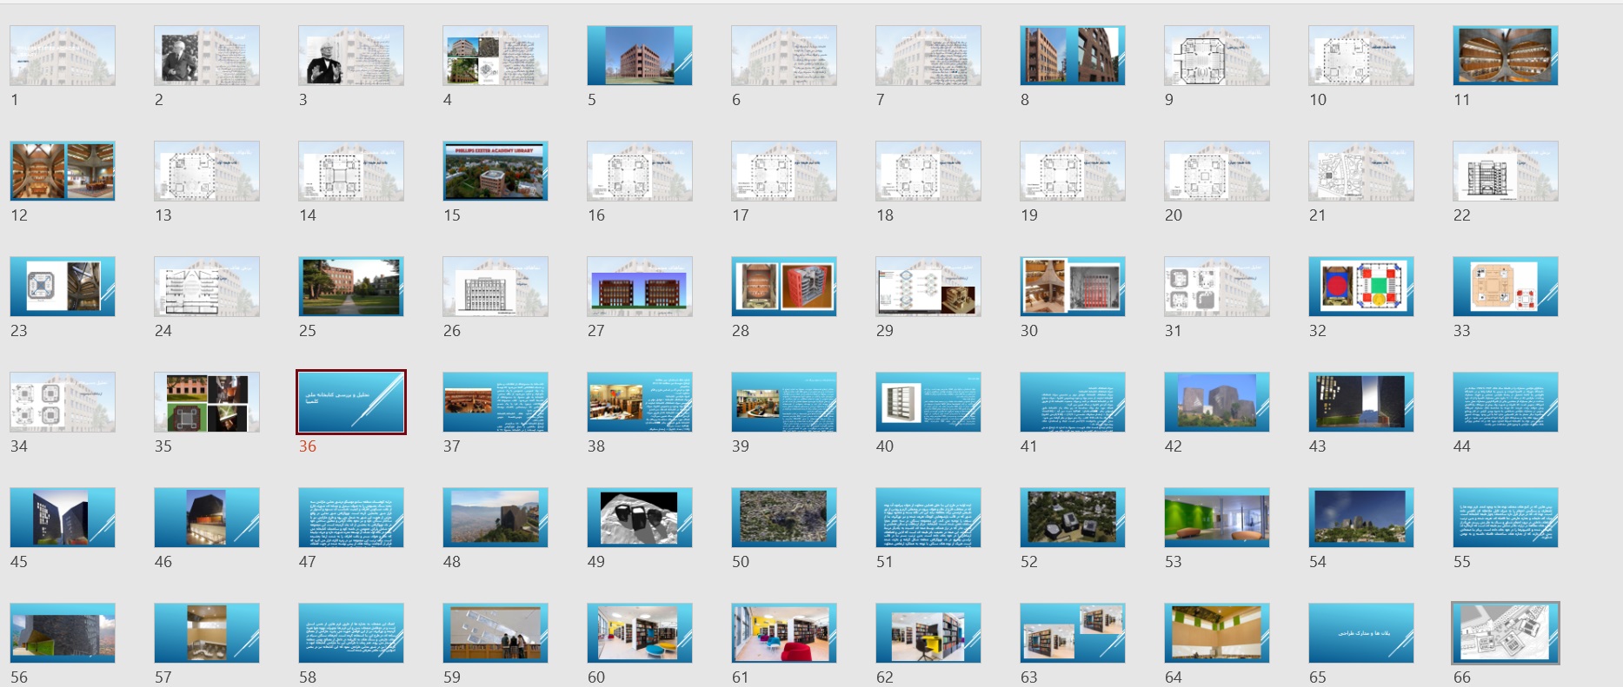The height and width of the screenshot is (687, 1623).
Task: Select slide 22 building section drawing
Action: click(1506, 171)
